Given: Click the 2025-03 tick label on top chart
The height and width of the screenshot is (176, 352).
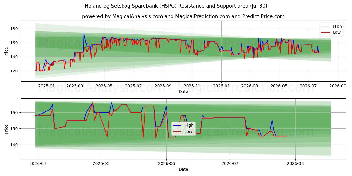Looking at the screenshot, I should point(75,86).
